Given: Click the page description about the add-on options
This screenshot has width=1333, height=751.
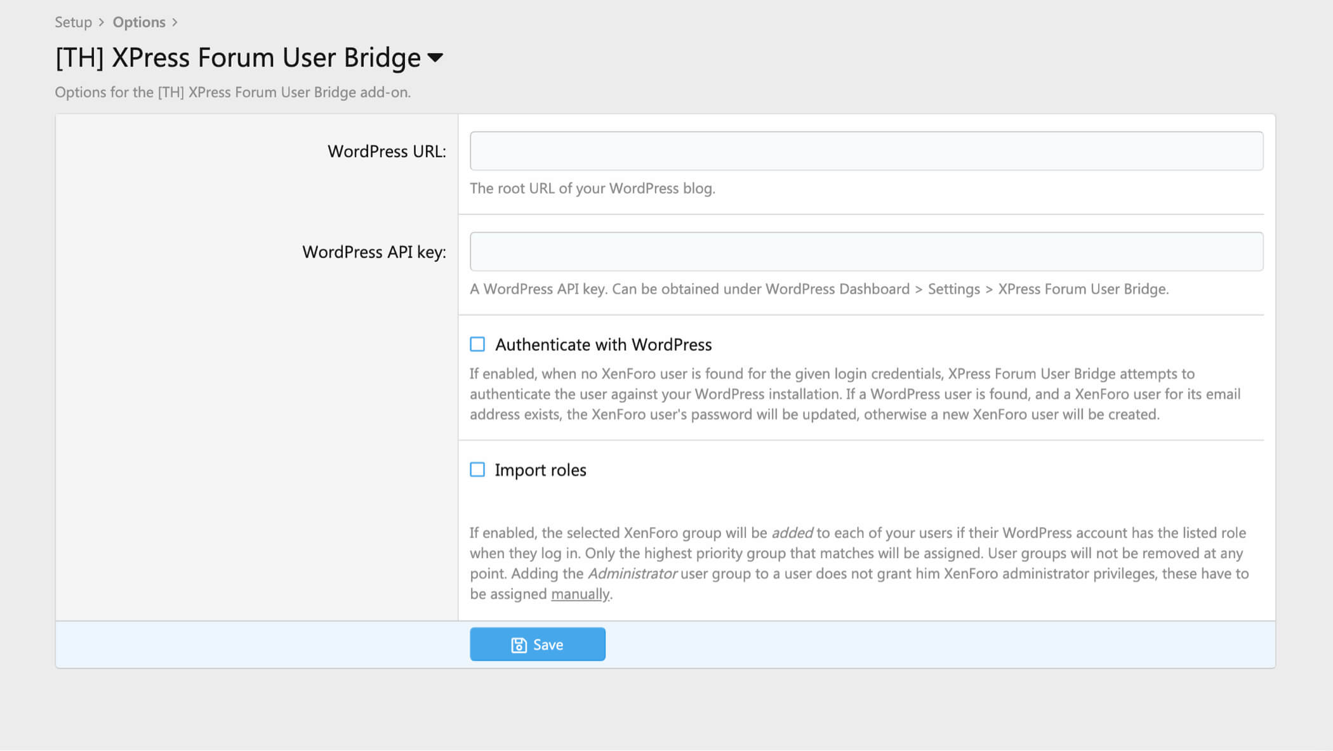Looking at the screenshot, I should pyautogui.click(x=232, y=93).
